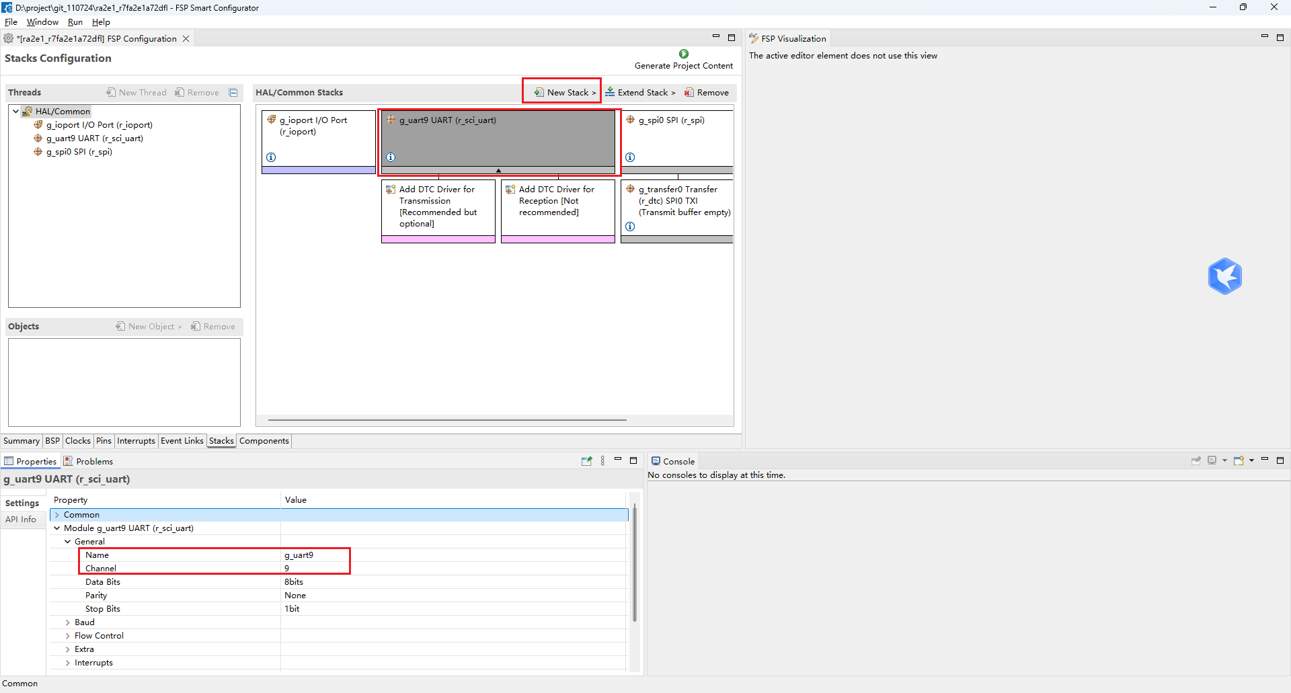Open the Run menu
The height and width of the screenshot is (693, 1291).
coord(75,22)
